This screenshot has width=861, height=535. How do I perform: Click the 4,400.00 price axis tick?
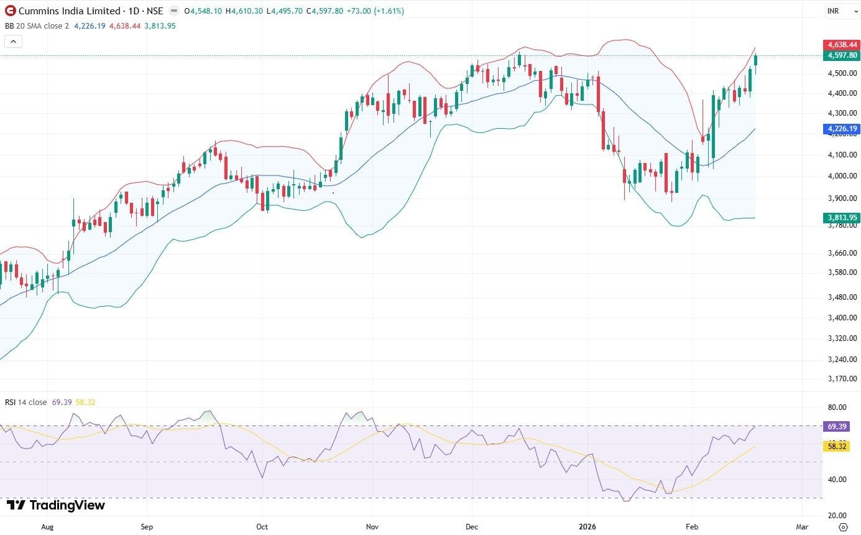[842, 93]
